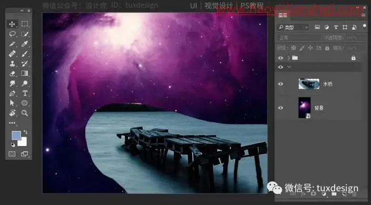Image resolution: width=371 pixels, height=205 pixels.
Task: Select the History Brush tool
Action: pos(25,64)
